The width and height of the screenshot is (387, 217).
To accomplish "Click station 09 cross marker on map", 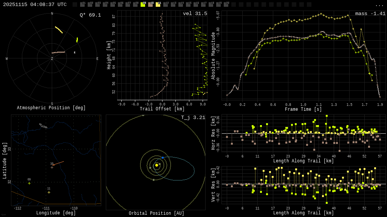I will tap(29, 183).
